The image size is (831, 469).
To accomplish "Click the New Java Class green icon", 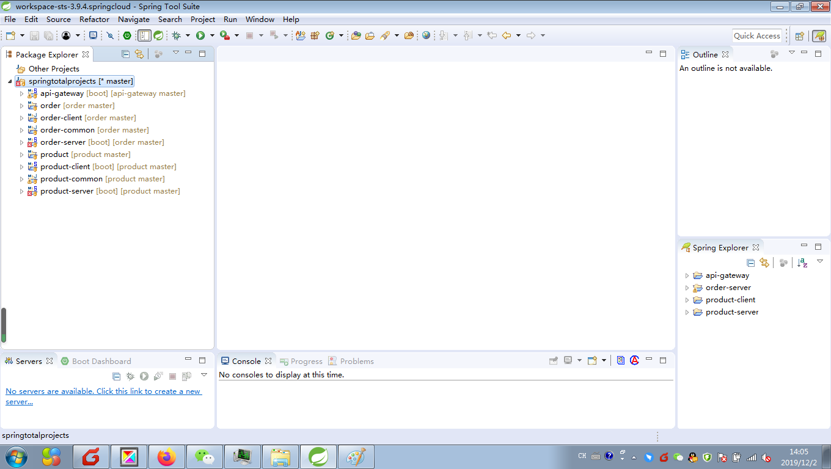I will pyautogui.click(x=330, y=35).
